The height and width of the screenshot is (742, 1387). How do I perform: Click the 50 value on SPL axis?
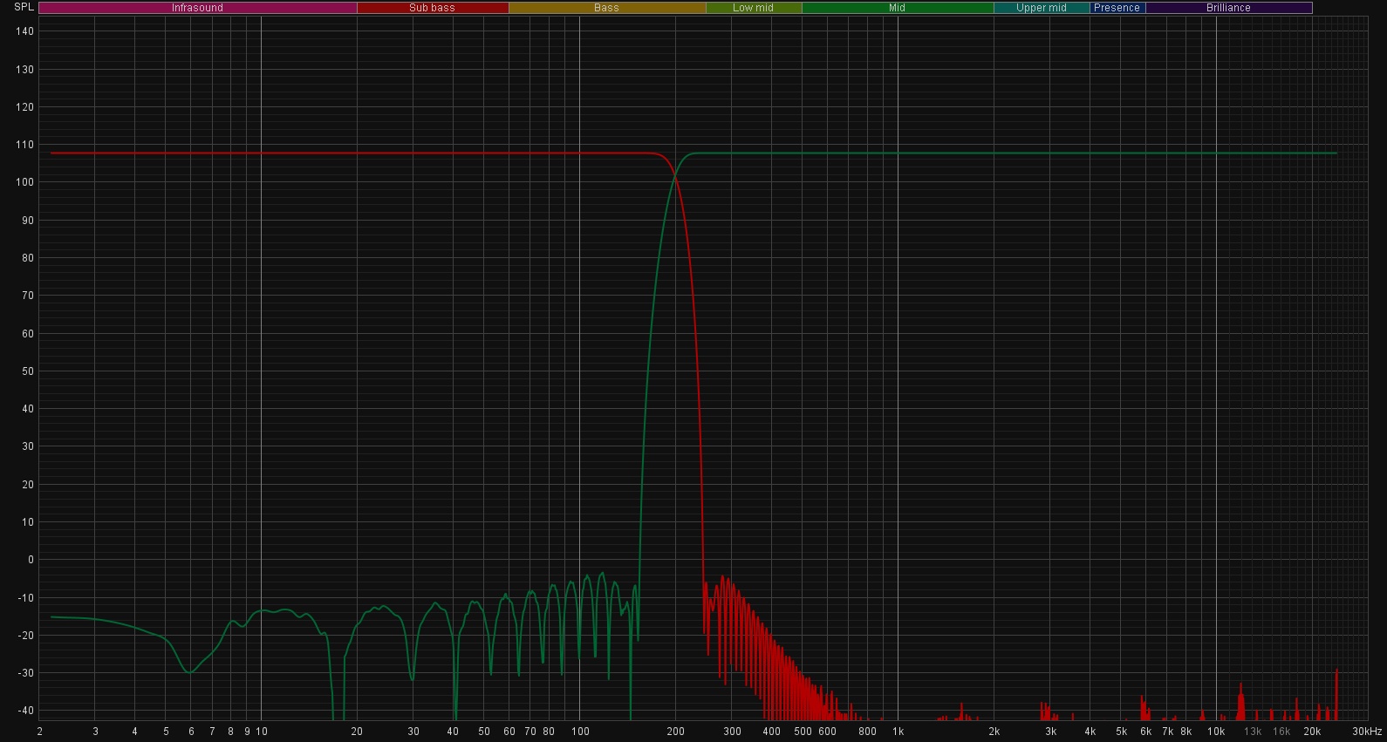tap(28, 371)
